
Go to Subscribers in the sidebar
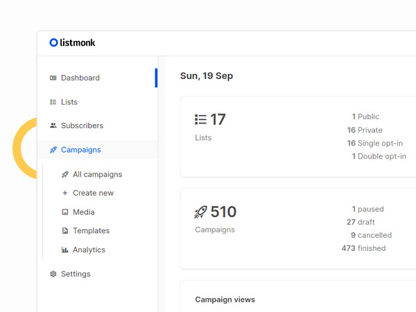[x=82, y=126]
